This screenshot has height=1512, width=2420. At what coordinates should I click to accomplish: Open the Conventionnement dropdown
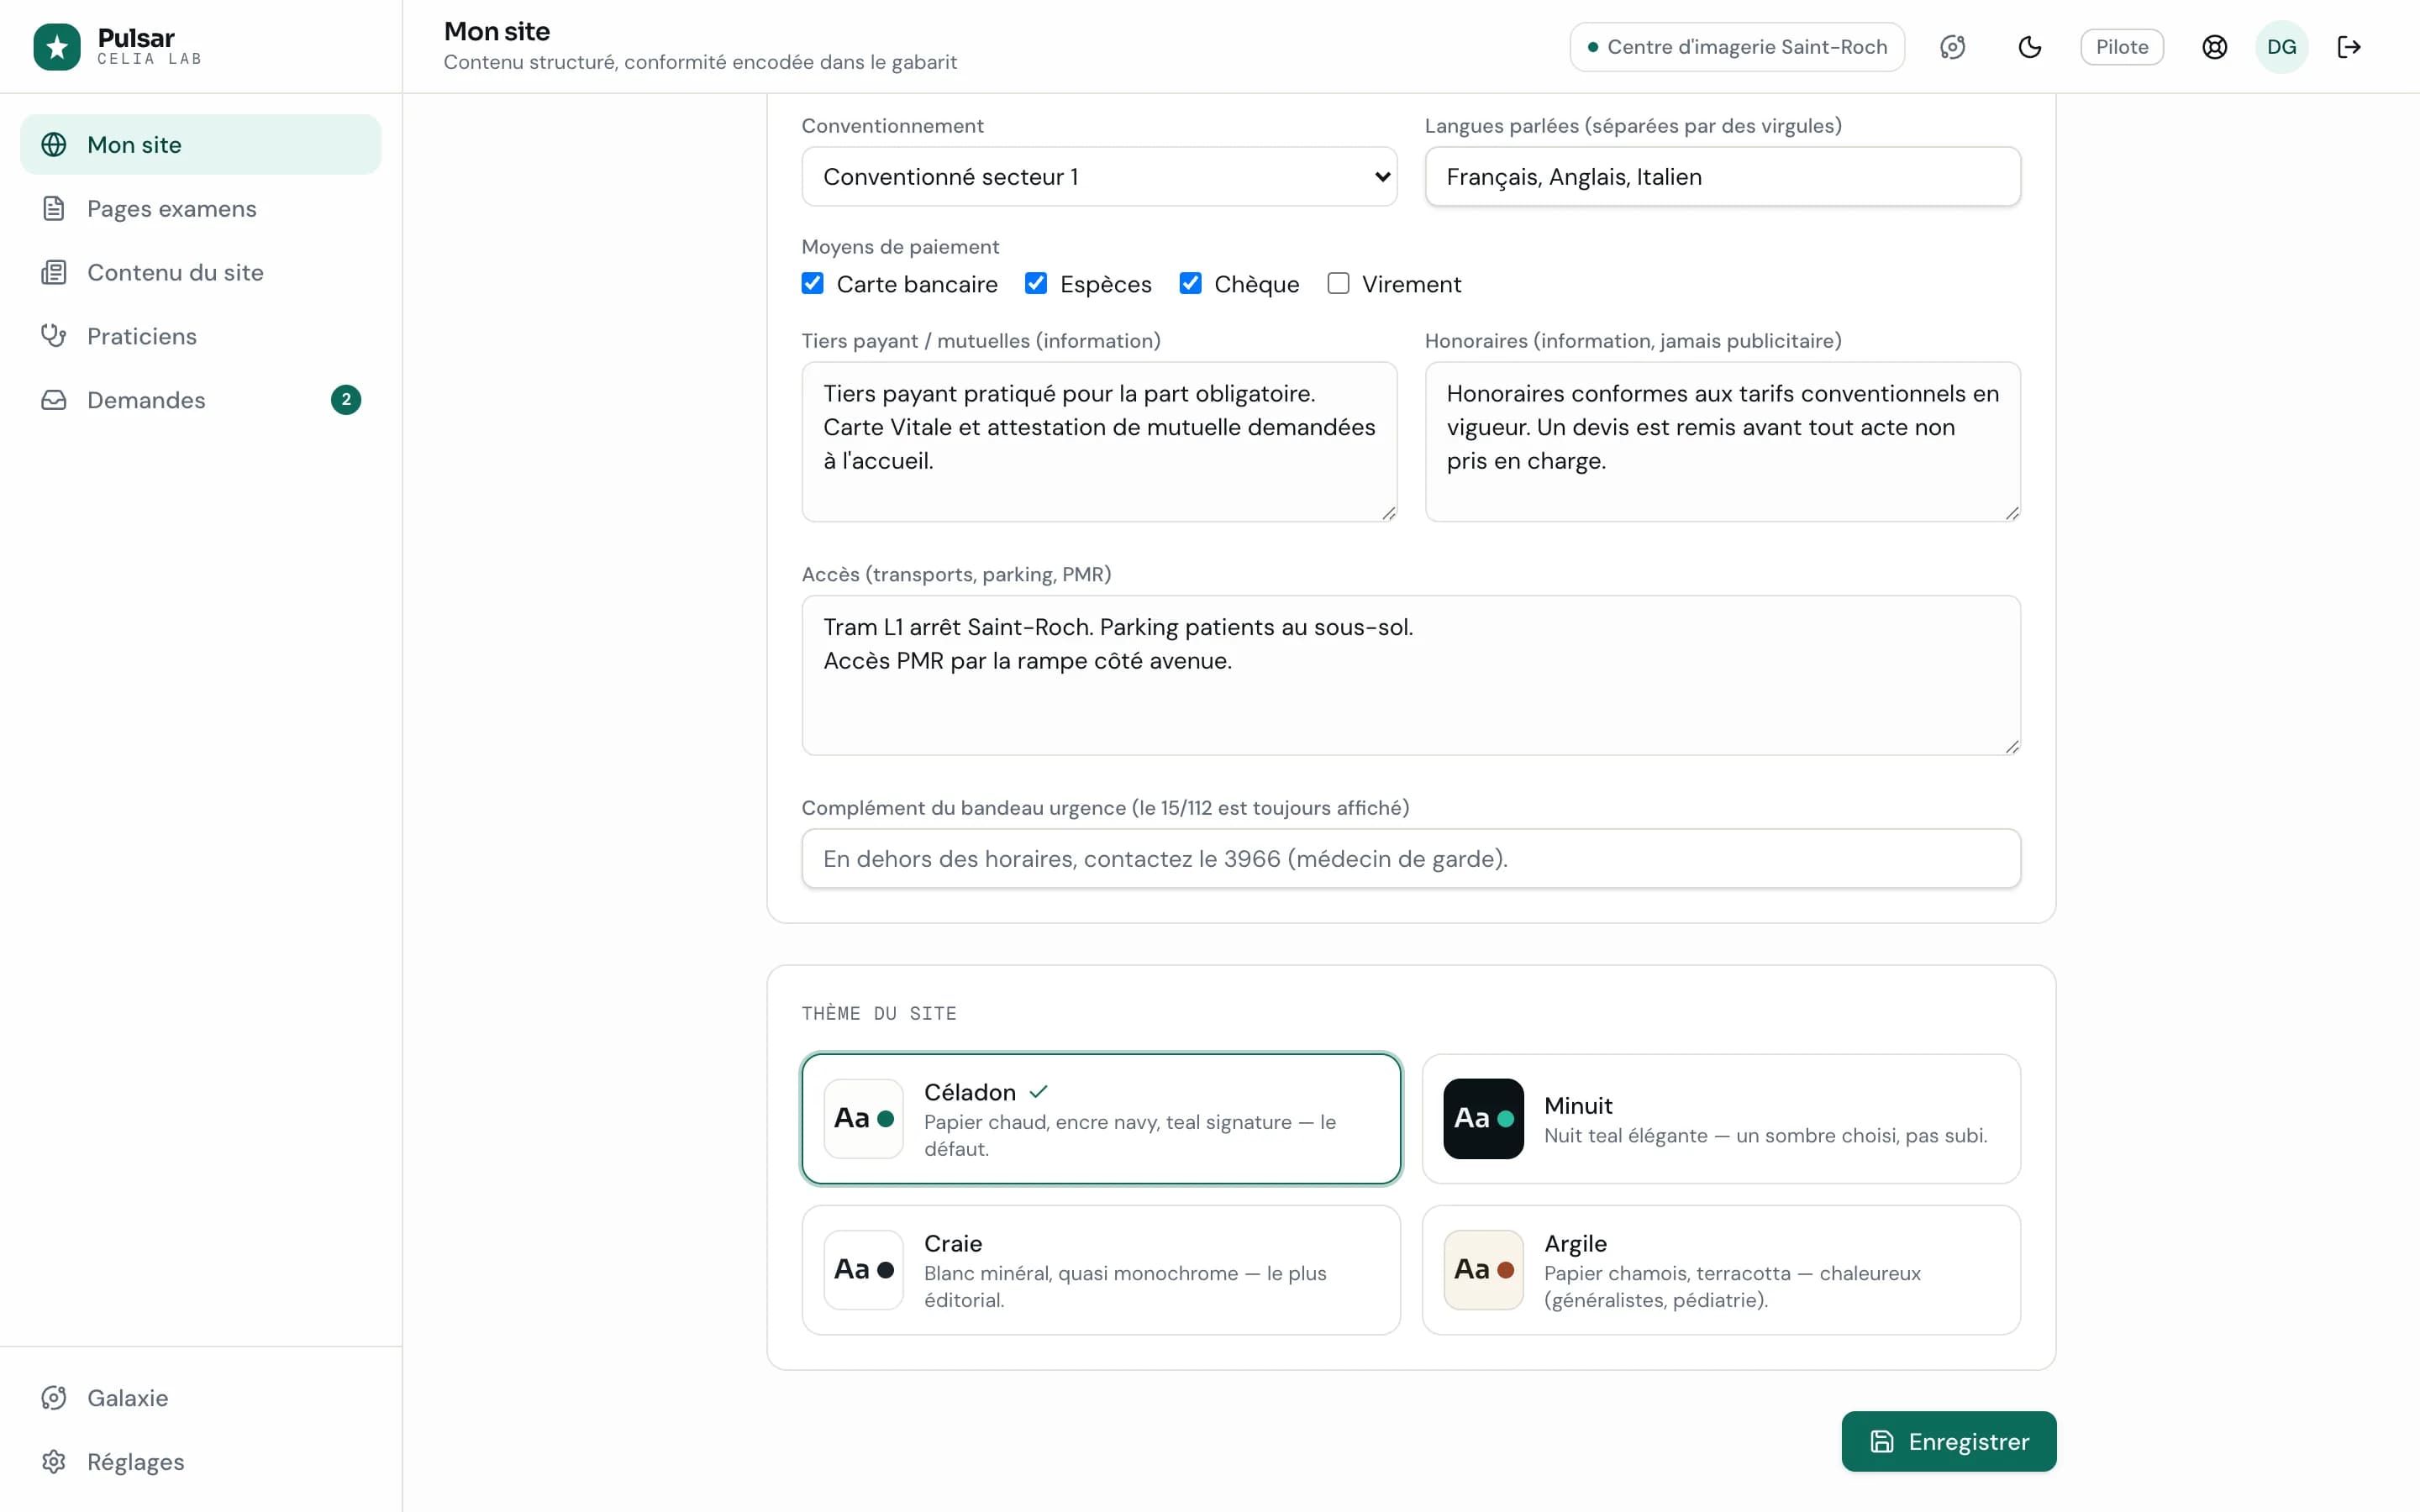[1099, 177]
